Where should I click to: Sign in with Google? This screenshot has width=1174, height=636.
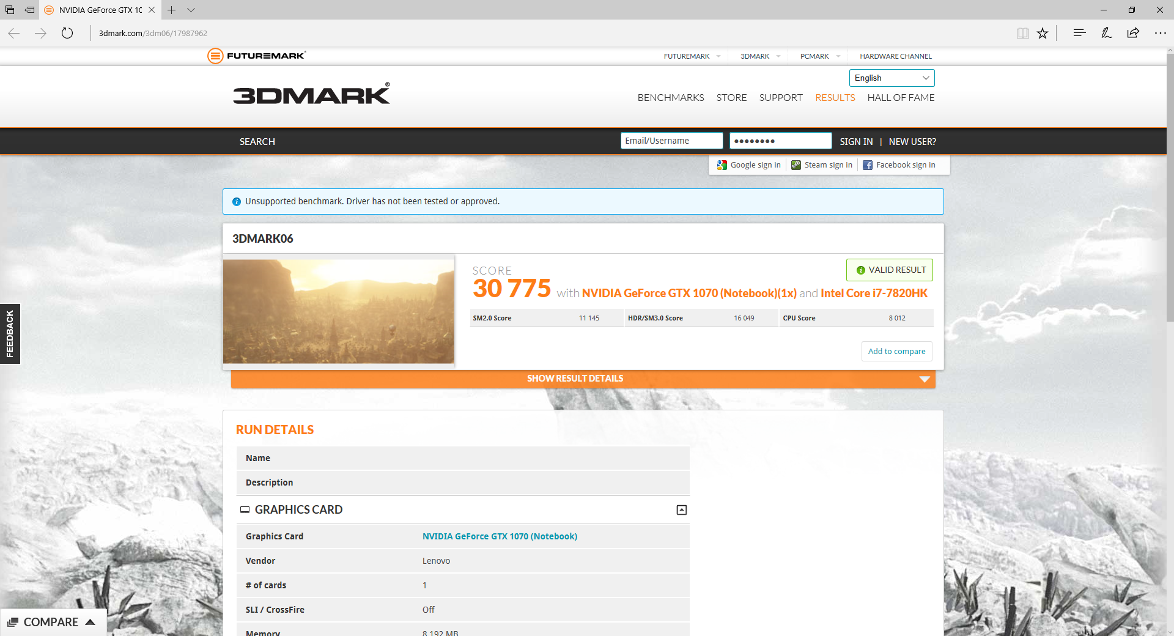point(749,165)
